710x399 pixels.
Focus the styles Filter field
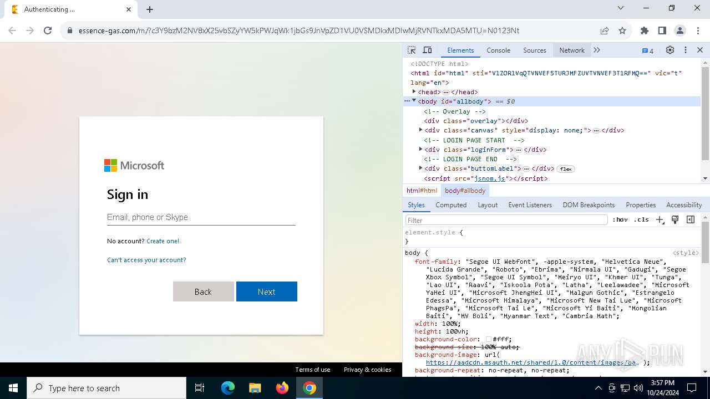(x=506, y=220)
